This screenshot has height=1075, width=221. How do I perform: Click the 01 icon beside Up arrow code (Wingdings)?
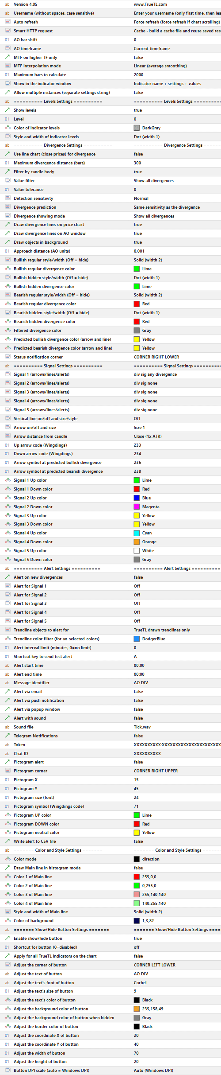click(x=7, y=445)
